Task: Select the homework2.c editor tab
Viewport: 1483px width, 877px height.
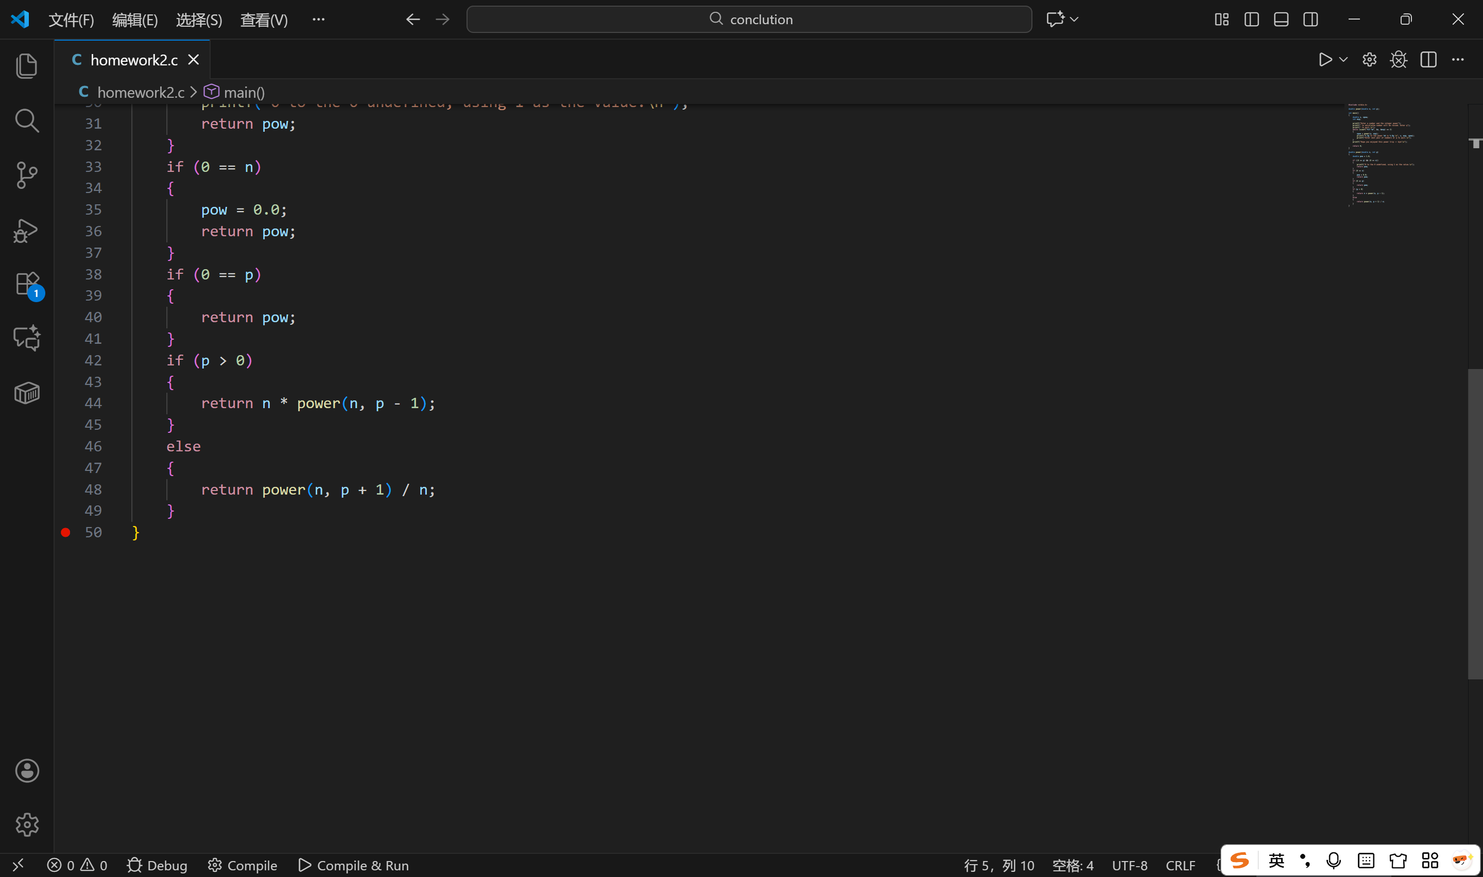Action: 133,60
